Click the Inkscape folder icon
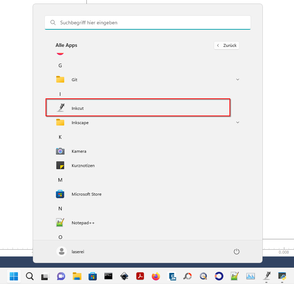Screen dimensions: 294x284 pos(60,123)
